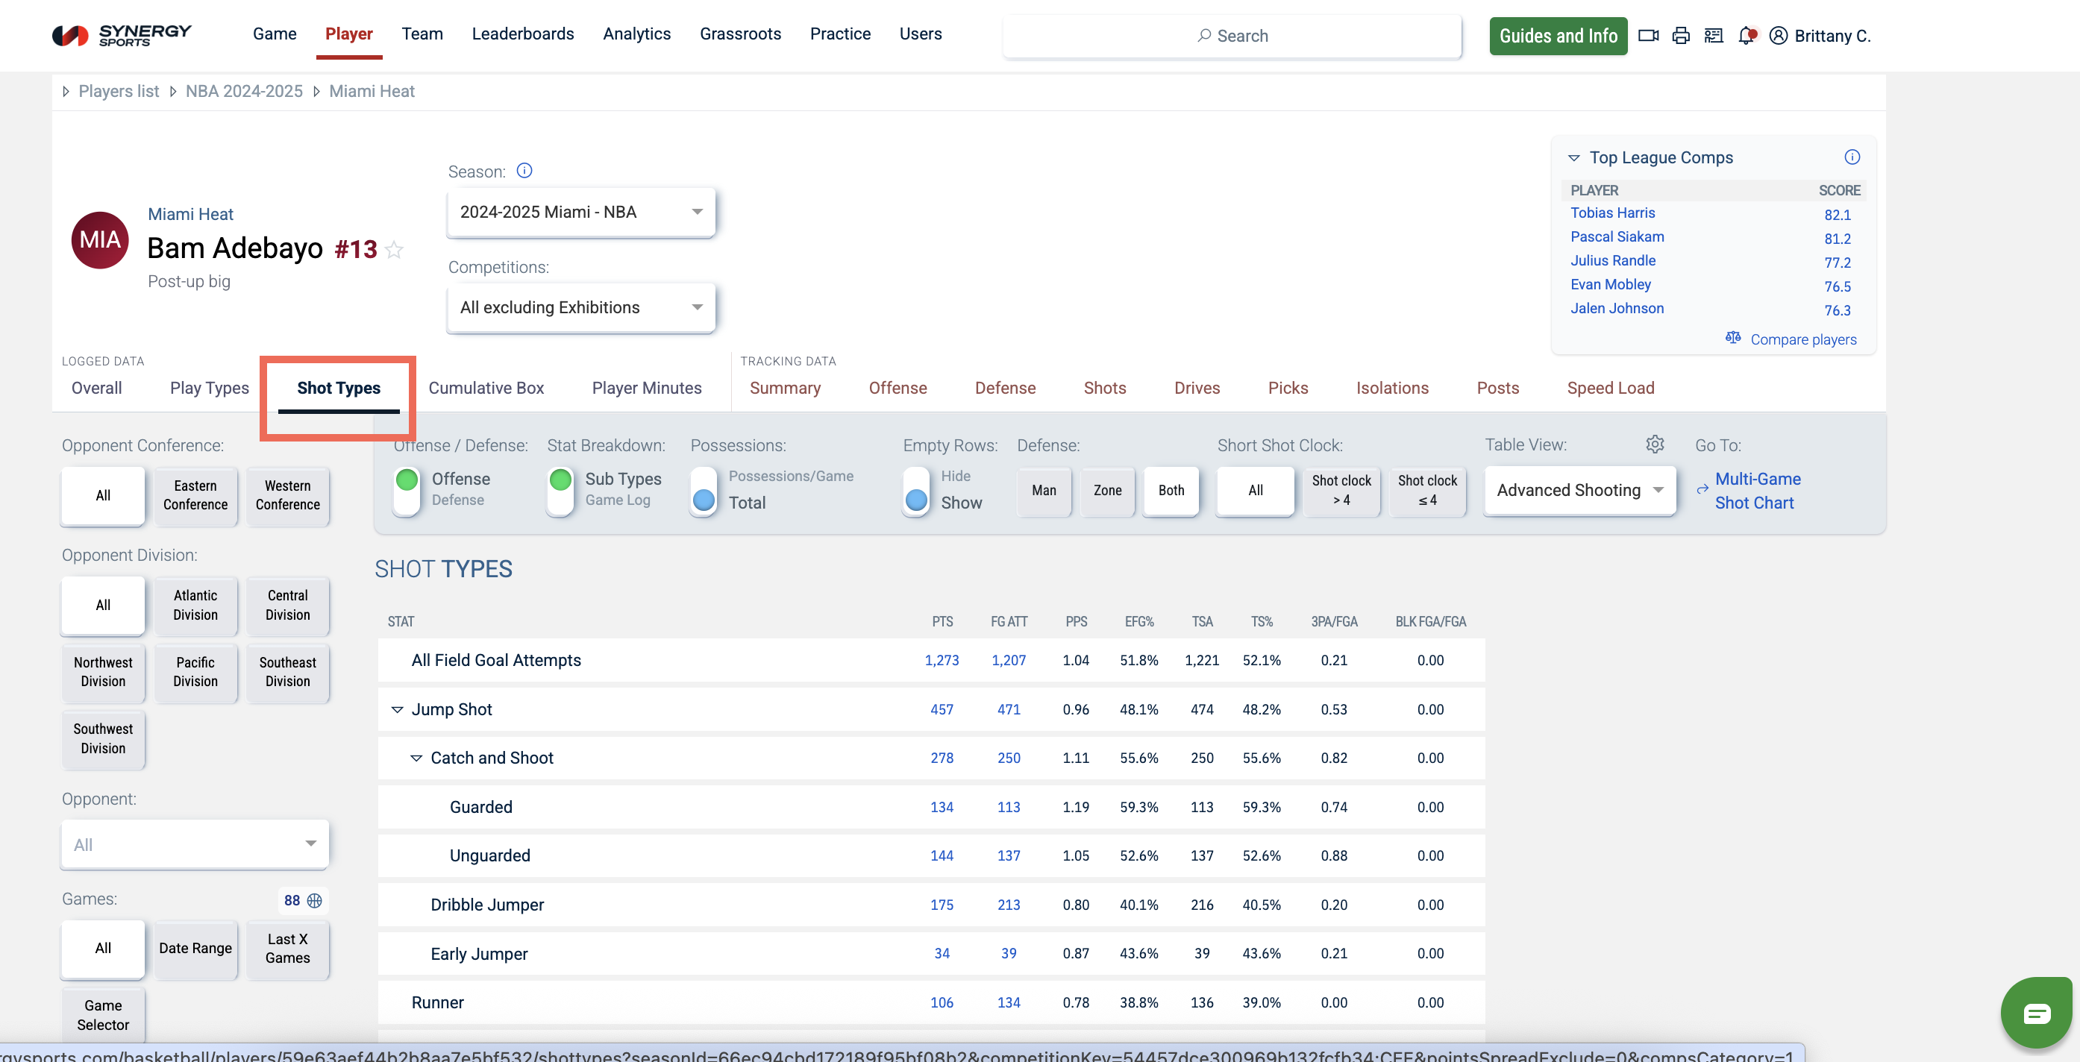Click the globe icon next to Games count
The width and height of the screenshot is (2080, 1062).
point(315,901)
